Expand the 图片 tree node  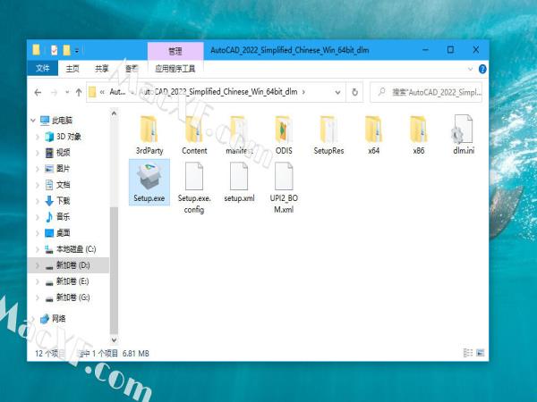click(38, 169)
